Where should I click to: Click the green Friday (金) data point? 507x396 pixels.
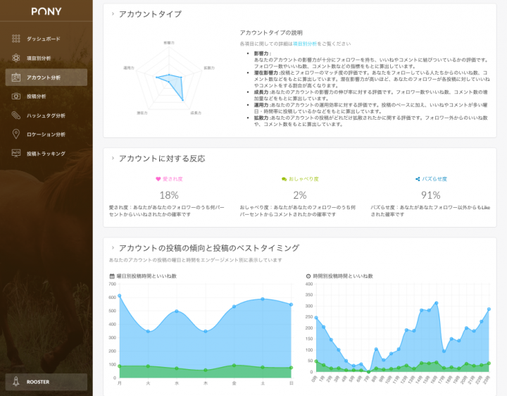[234, 365]
